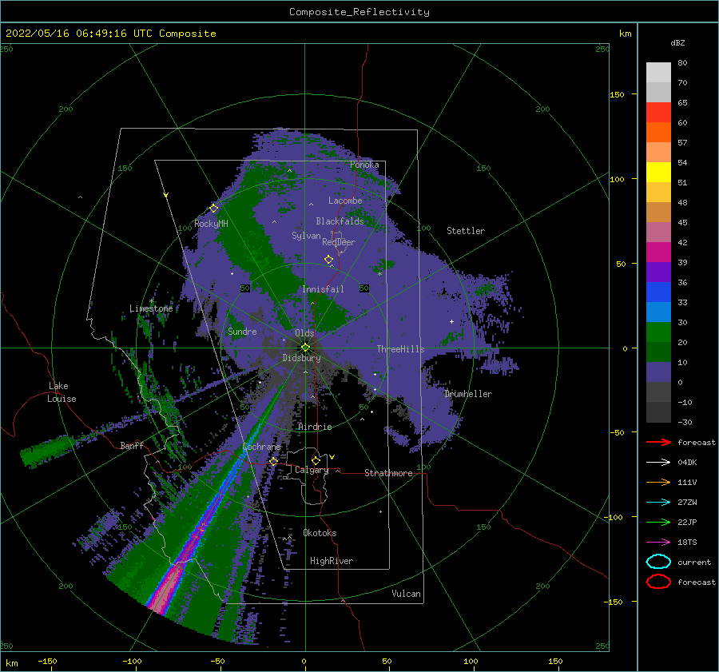The width and height of the screenshot is (719, 672).
Task: Click the yellow diamond marker near RockyMH
Action: pyautogui.click(x=213, y=209)
